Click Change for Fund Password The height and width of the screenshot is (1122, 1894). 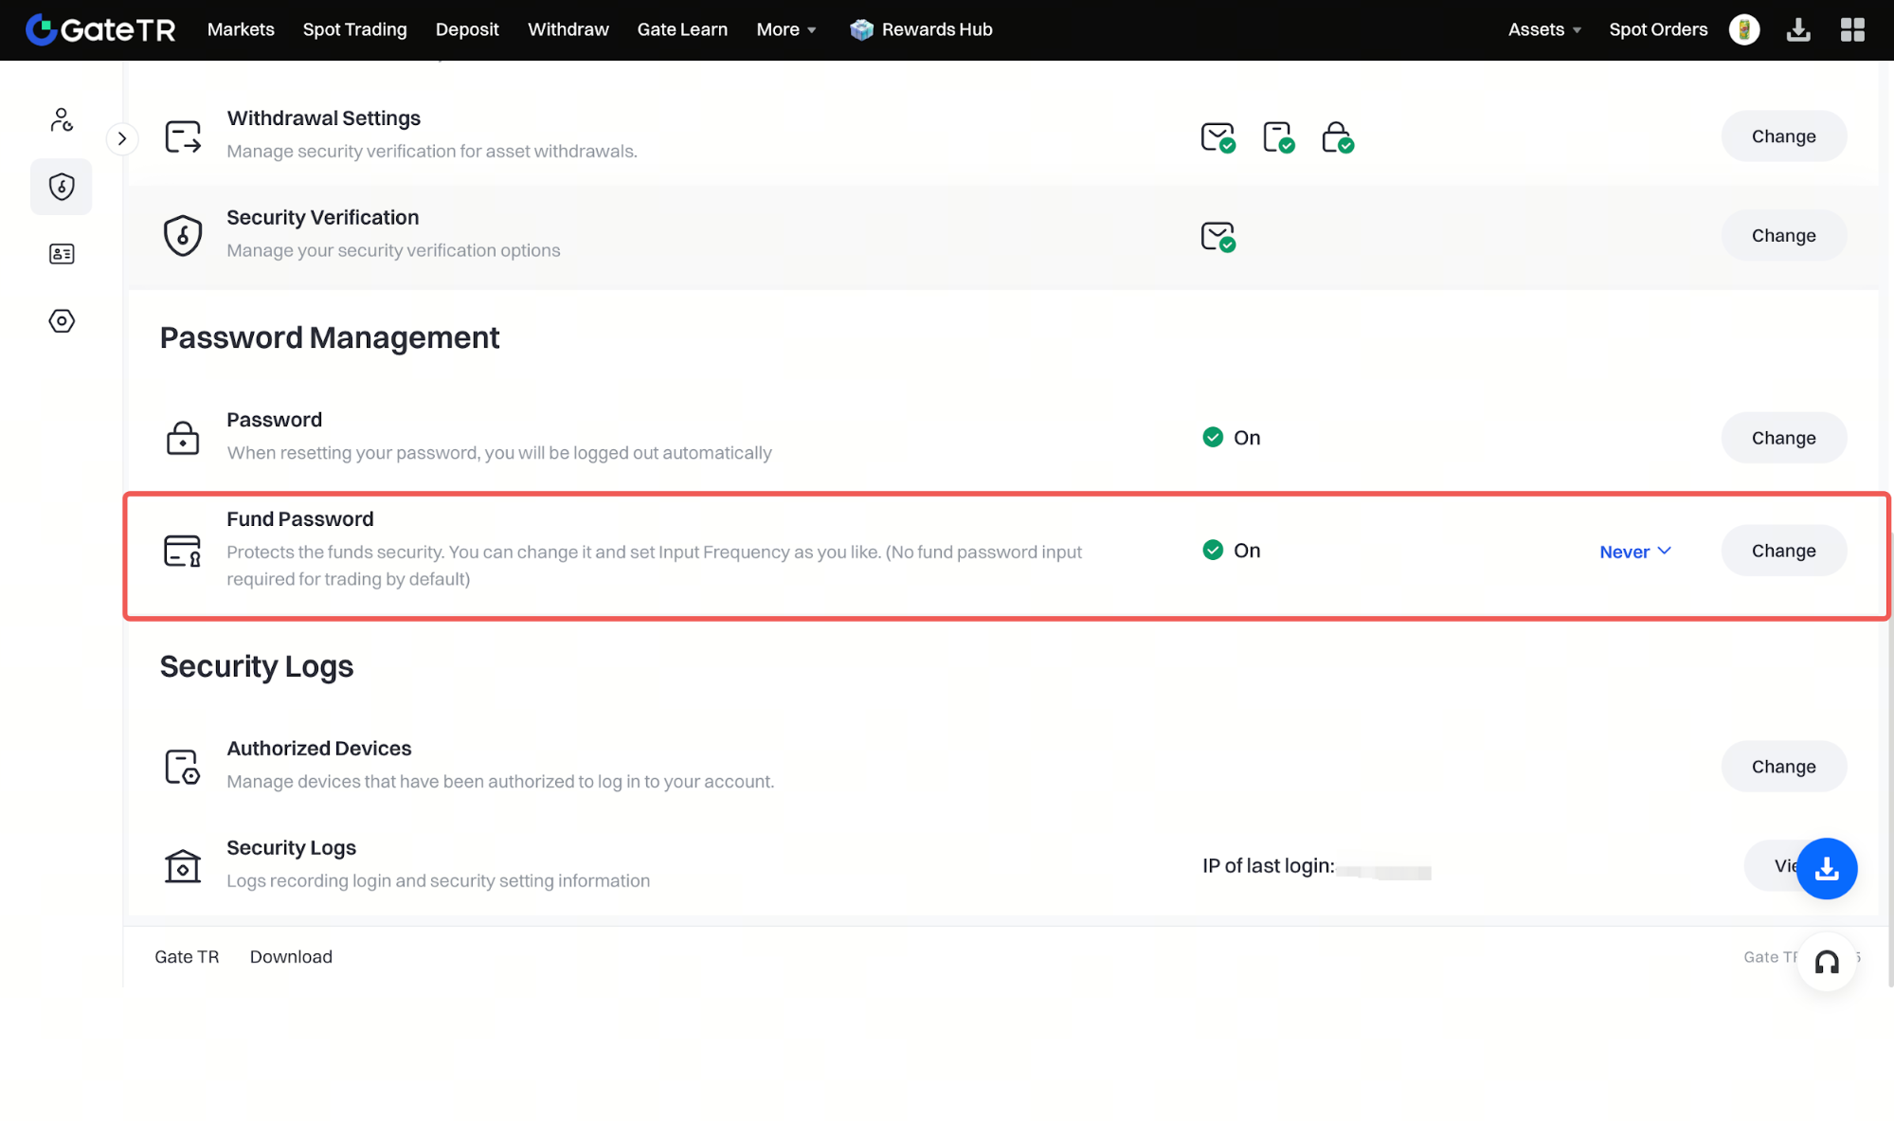[x=1782, y=551]
